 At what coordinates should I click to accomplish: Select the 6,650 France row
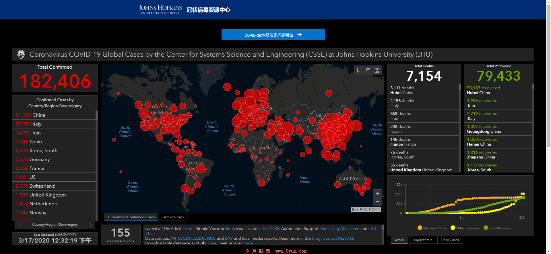coord(54,168)
